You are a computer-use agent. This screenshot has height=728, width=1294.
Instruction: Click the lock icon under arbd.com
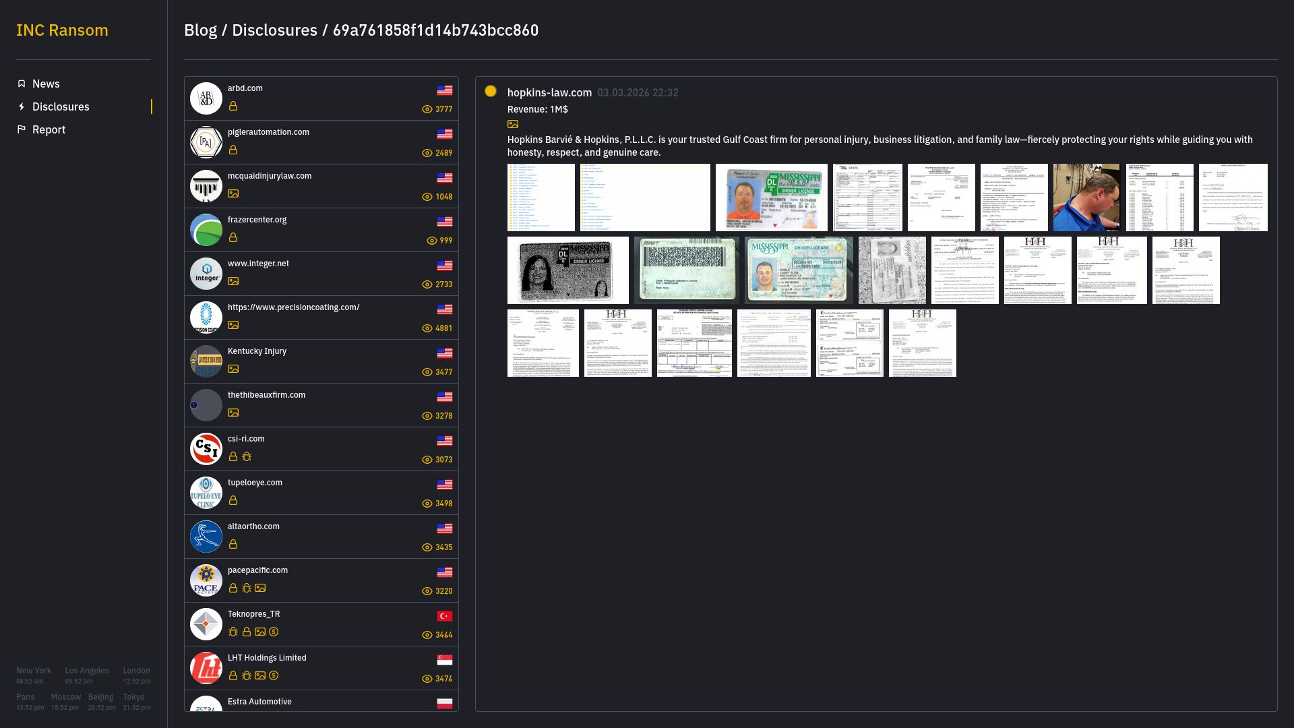coord(233,107)
